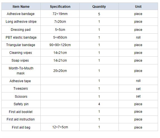Select the Dressing pad item name
The height and width of the screenshot is (138, 160).
coord(21,30)
